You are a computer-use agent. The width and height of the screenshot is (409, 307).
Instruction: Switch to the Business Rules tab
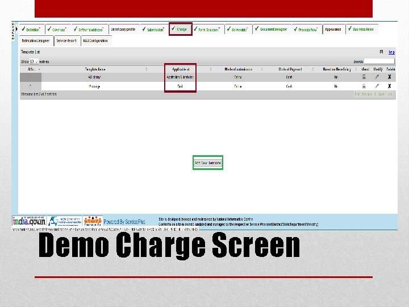(361, 30)
